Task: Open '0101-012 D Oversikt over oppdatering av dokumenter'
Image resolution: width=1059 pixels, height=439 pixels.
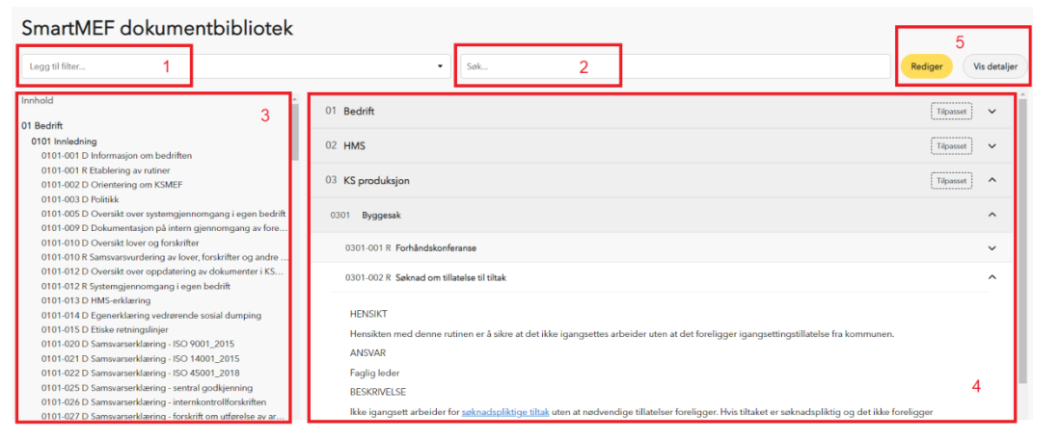Action: point(163,271)
